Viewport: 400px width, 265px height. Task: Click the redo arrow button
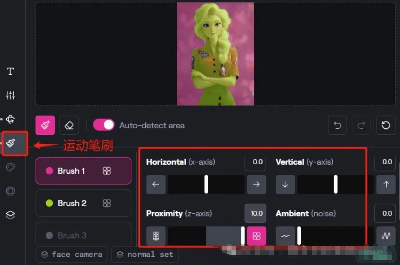pyautogui.click(x=361, y=125)
